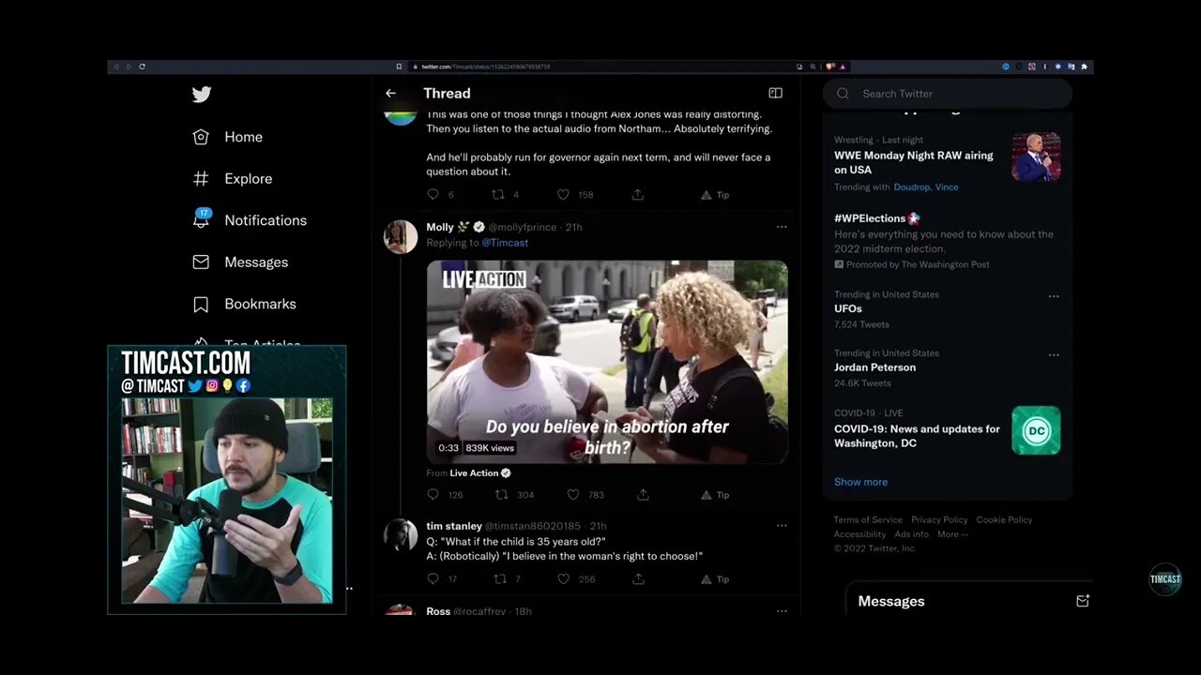
Task: Click the Twitter bird logo
Action: tap(202, 94)
